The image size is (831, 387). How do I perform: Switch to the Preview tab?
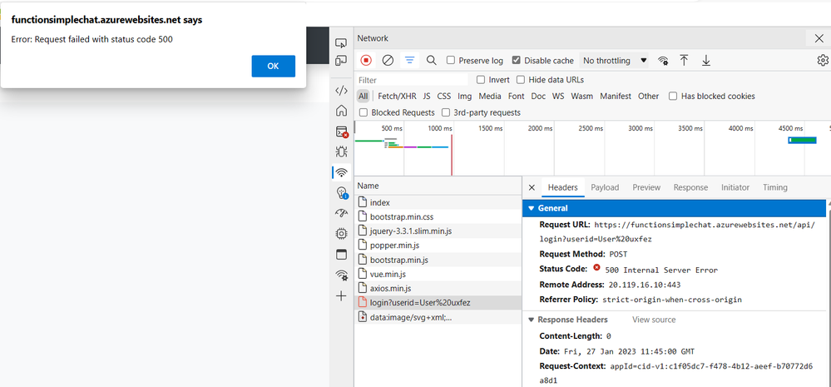pos(646,187)
